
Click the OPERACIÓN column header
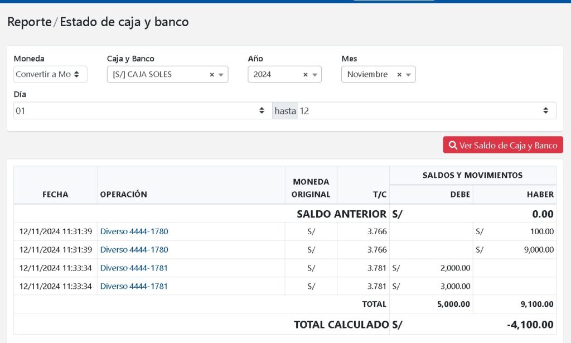coord(124,195)
